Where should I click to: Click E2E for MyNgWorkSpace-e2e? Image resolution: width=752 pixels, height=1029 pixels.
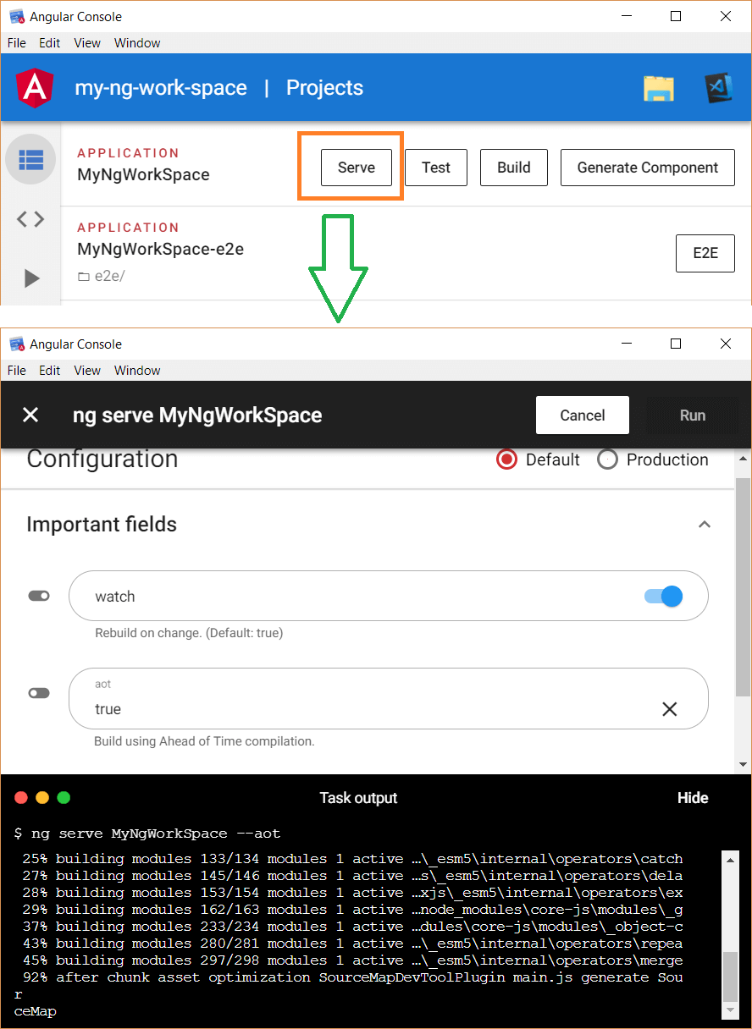click(705, 253)
